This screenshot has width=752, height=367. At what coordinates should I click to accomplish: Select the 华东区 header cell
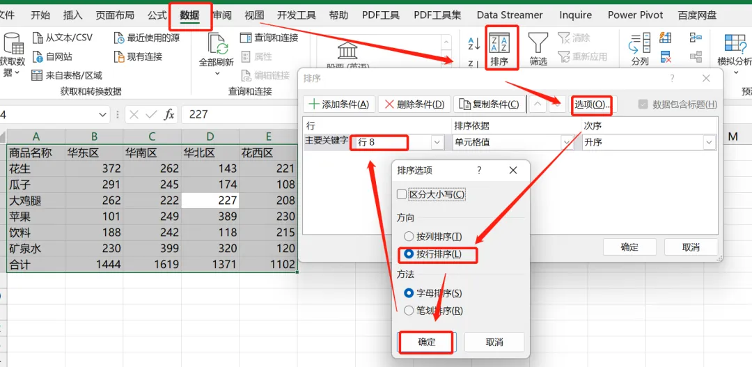[94, 153]
